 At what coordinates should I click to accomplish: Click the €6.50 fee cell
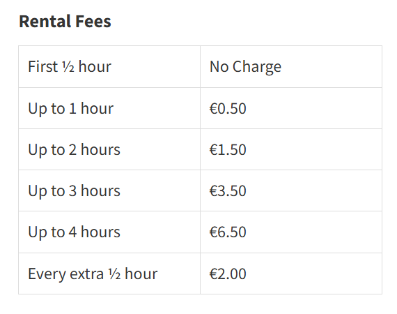291,232
